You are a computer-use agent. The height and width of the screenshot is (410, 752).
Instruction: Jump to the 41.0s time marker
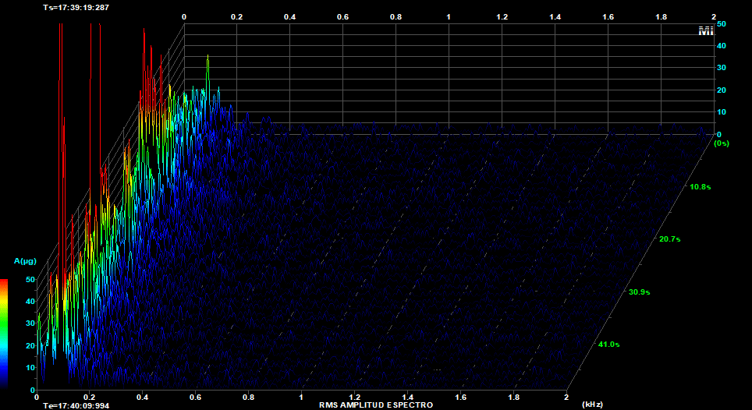point(608,345)
